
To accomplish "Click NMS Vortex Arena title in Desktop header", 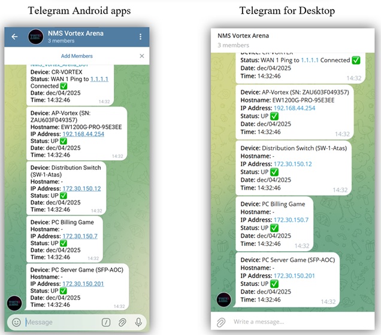I will coord(243,36).
